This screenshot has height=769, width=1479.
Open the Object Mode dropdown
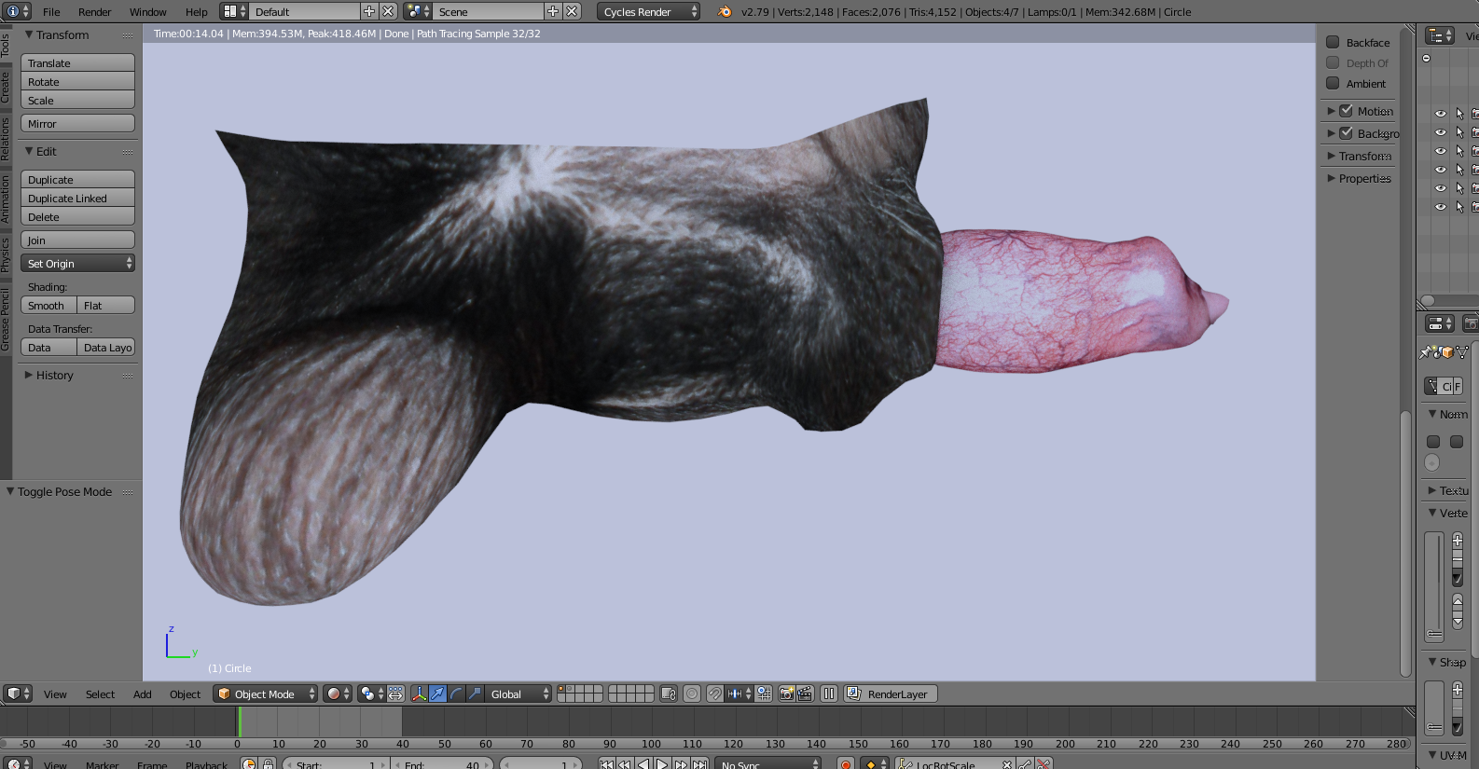[265, 693]
